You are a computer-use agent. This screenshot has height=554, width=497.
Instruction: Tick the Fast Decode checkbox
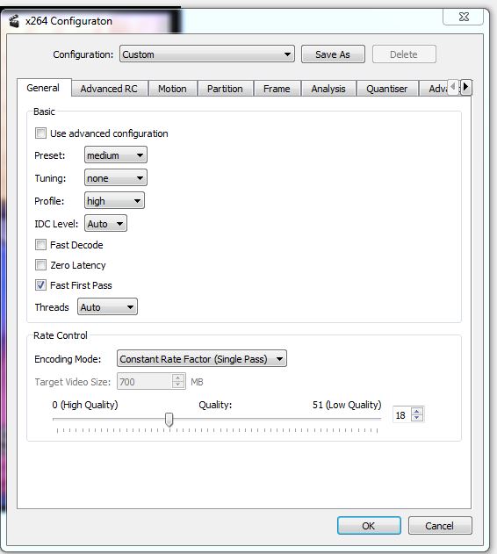(40, 244)
